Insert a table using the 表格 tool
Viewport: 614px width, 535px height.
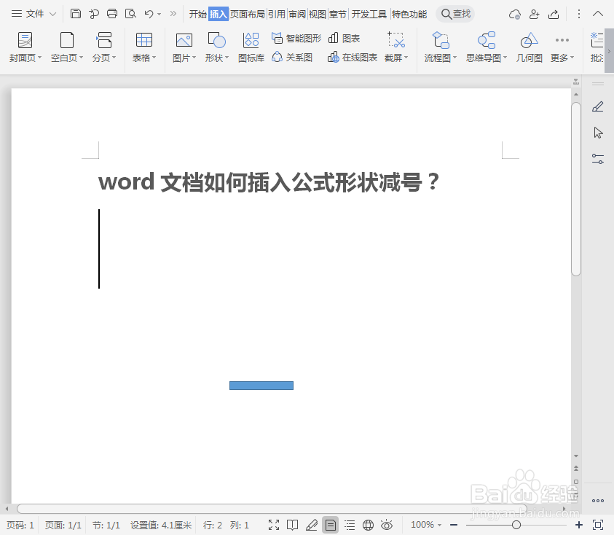[143, 47]
